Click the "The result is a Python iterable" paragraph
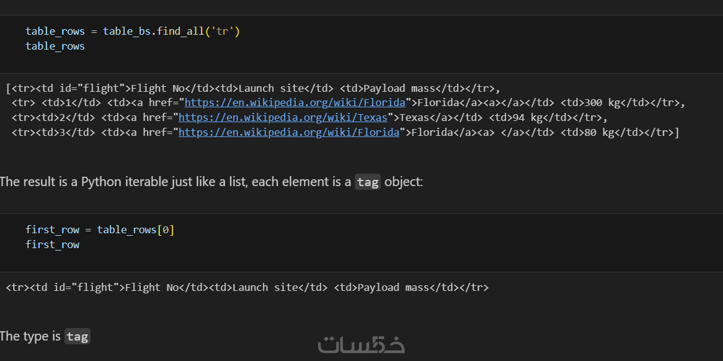This screenshot has width=723, height=361. tap(174, 182)
